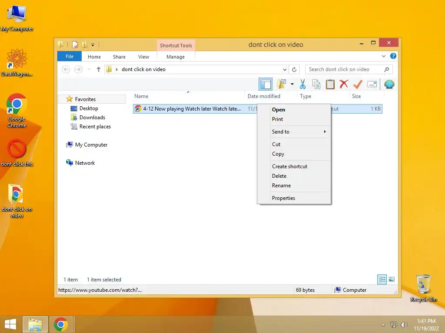Choose Create shortcut in context menu

coord(294,166)
